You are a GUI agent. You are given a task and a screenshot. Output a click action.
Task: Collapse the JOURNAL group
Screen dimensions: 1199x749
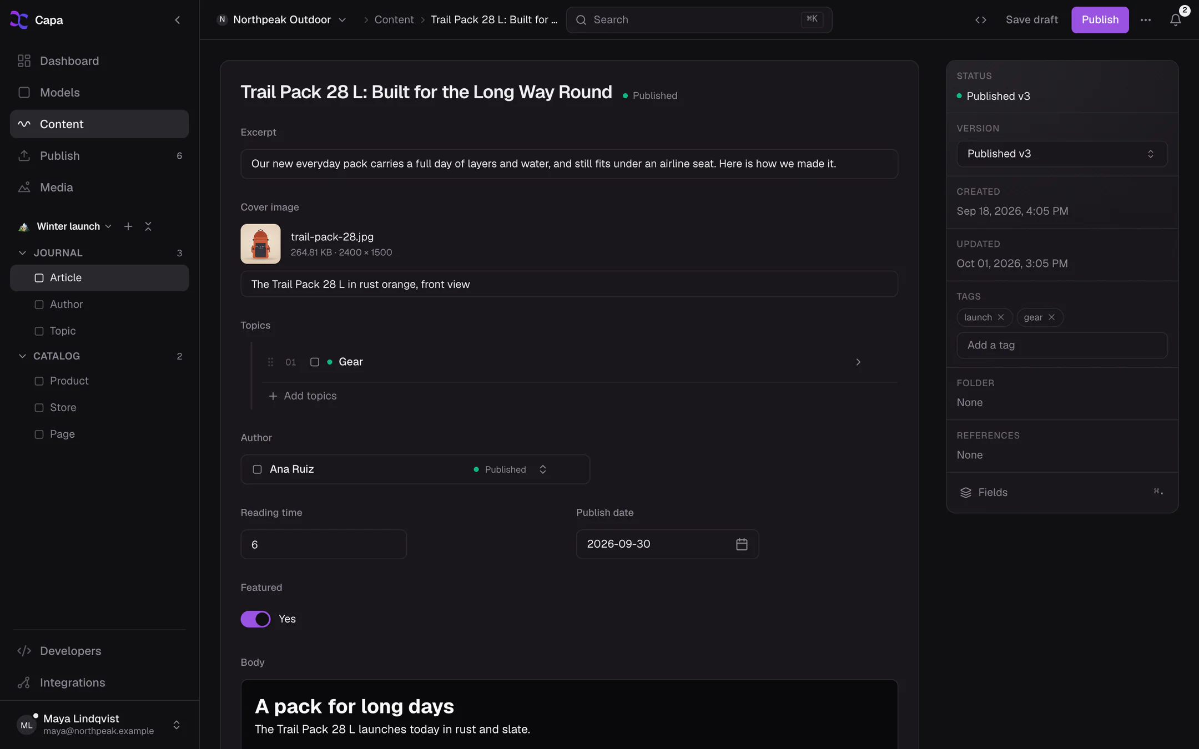point(22,253)
